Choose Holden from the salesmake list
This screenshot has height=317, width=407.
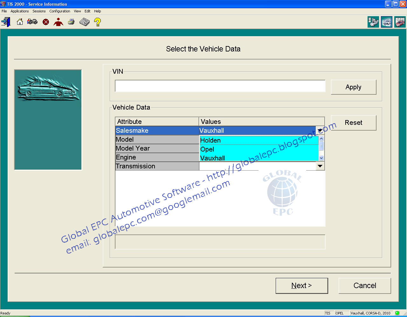pyautogui.click(x=259, y=140)
